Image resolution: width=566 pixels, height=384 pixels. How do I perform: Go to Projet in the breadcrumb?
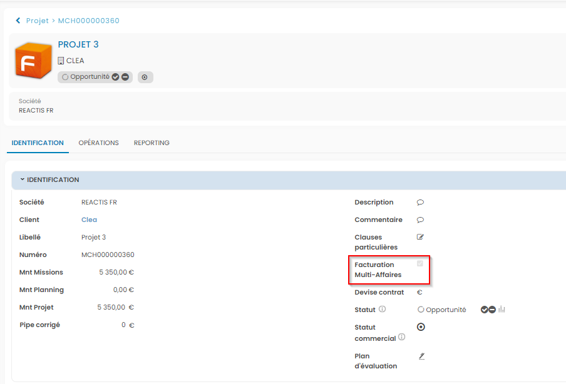38,21
